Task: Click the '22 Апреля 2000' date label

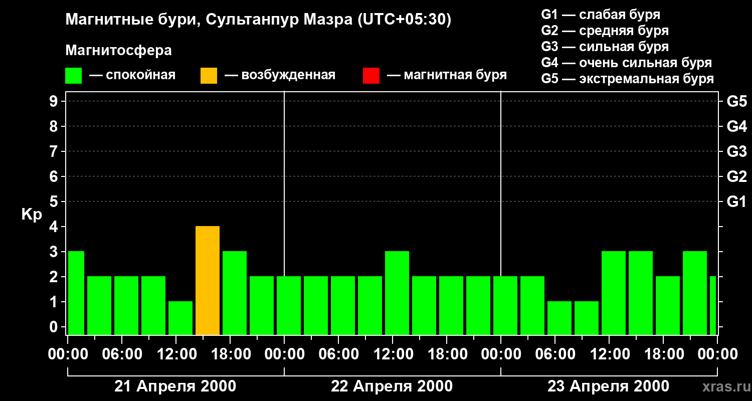Action: tap(392, 386)
